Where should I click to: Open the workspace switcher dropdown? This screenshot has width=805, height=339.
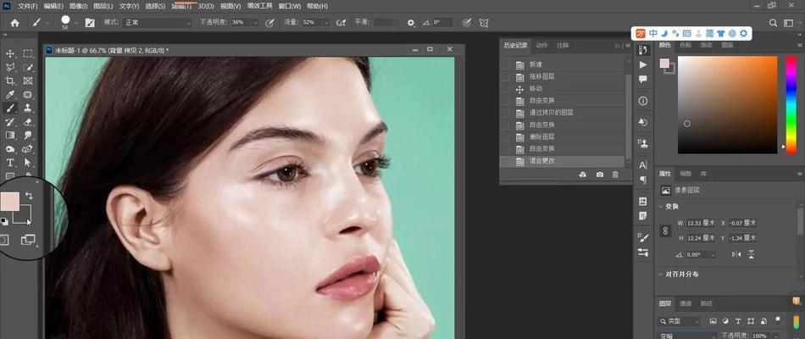tap(789, 23)
